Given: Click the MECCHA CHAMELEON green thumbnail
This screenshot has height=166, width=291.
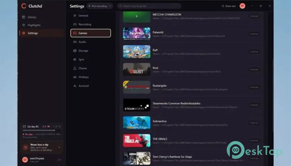Looking at the screenshot, I should pyautogui.click(x=137, y=17).
